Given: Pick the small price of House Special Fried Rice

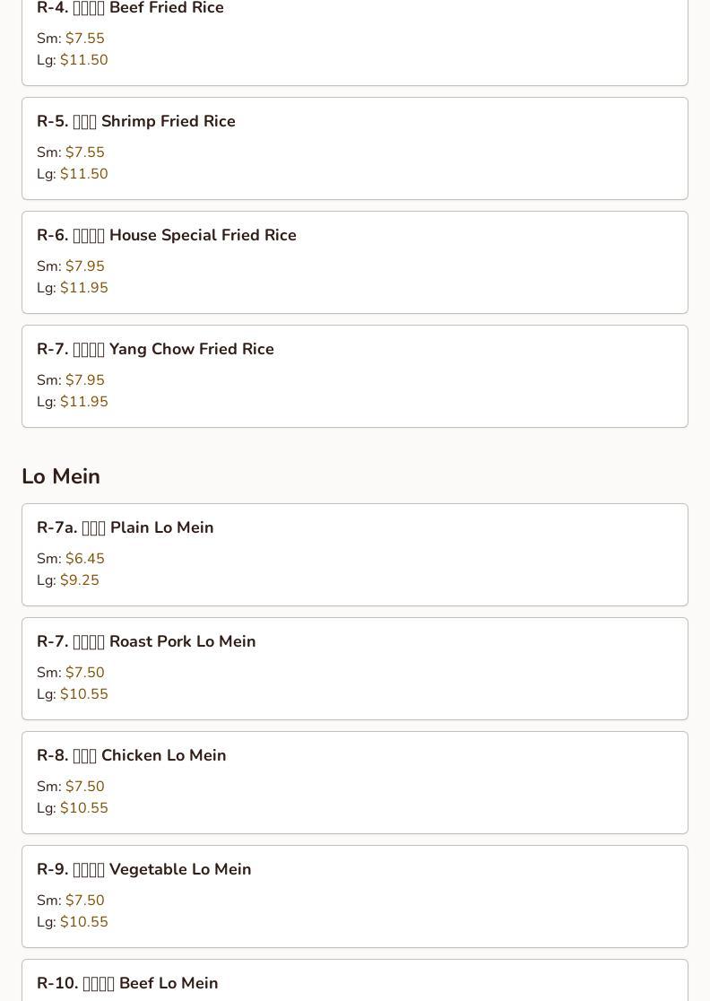Looking at the screenshot, I should (84, 266).
